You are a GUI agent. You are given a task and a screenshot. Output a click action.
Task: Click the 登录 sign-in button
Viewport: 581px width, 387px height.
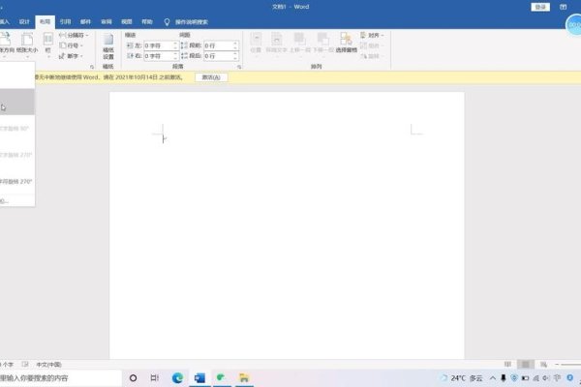coord(540,7)
